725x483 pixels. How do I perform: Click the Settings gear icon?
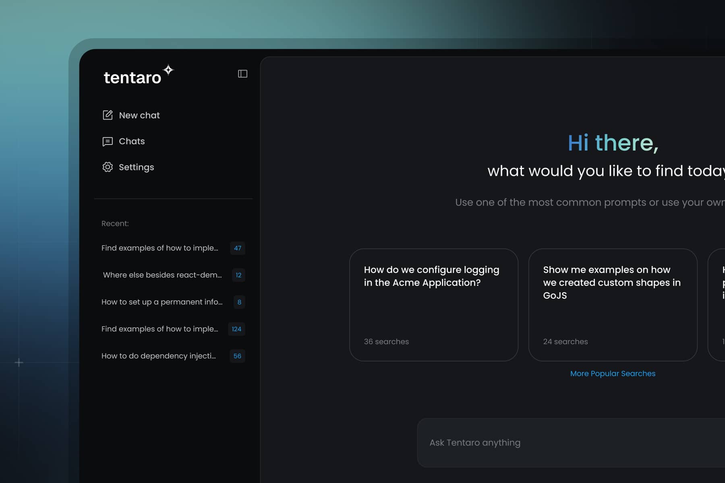[108, 167]
